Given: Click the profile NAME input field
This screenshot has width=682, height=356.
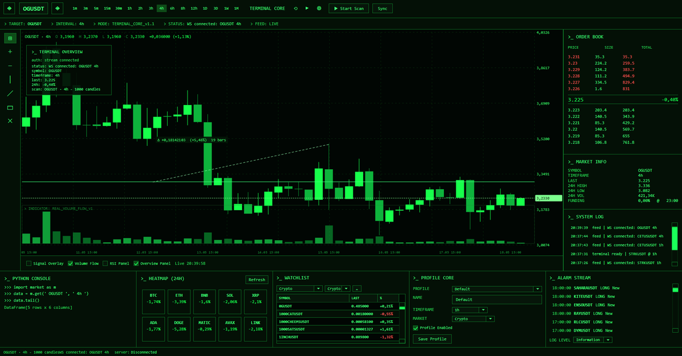Looking at the screenshot, I should coord(497,299).
